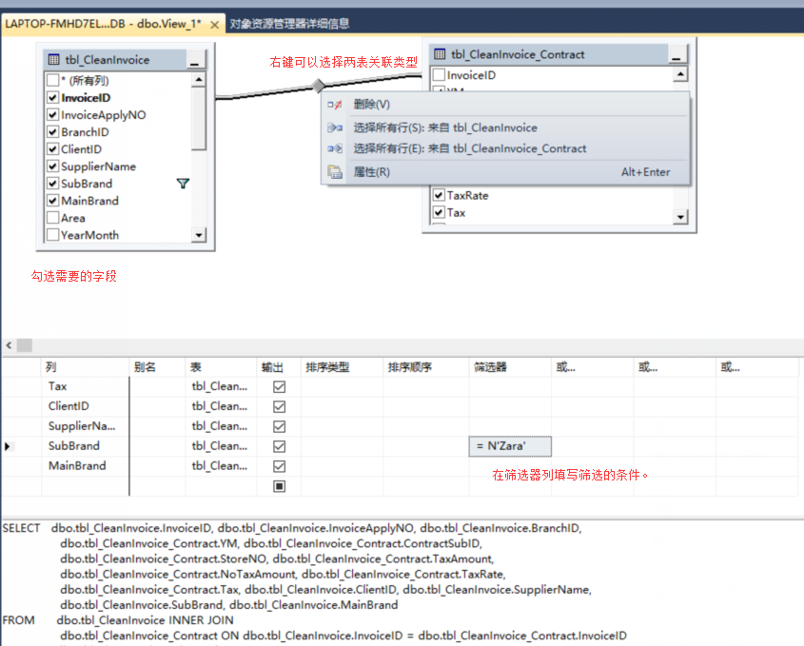Uncheck the SubBrand column in table box
Screen dimensions: 804x646
(53, 184)
